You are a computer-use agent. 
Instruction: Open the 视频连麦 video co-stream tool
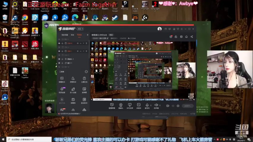click(x=62, y=90)
